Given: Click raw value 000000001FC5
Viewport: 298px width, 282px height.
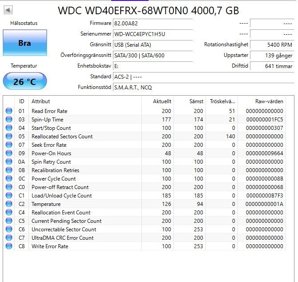Looking at the screenshot, I should (x=265, y=120).
